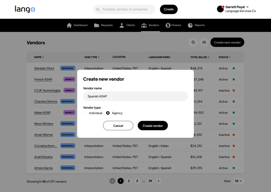Switch to the Clients tab
The image size is (271, 192).
(127, 25)
